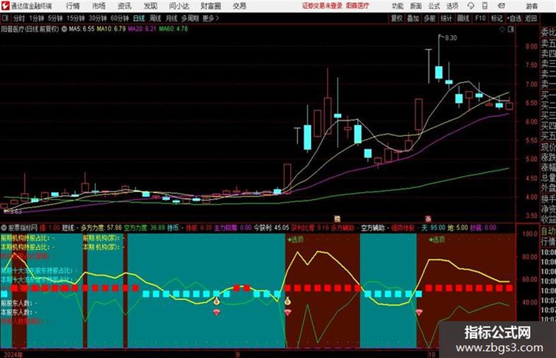Click the 复权 adjustment toolbar button
Viewport: 556px width, 358px height.
tap(397, 18)
